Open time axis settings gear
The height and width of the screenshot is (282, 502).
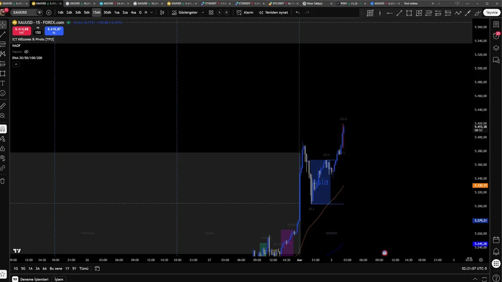481,260
